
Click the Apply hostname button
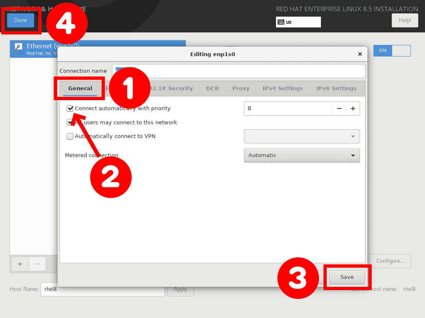(x=181, y=289)
